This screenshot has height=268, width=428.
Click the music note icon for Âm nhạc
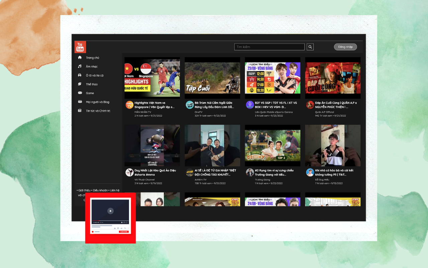80,66
